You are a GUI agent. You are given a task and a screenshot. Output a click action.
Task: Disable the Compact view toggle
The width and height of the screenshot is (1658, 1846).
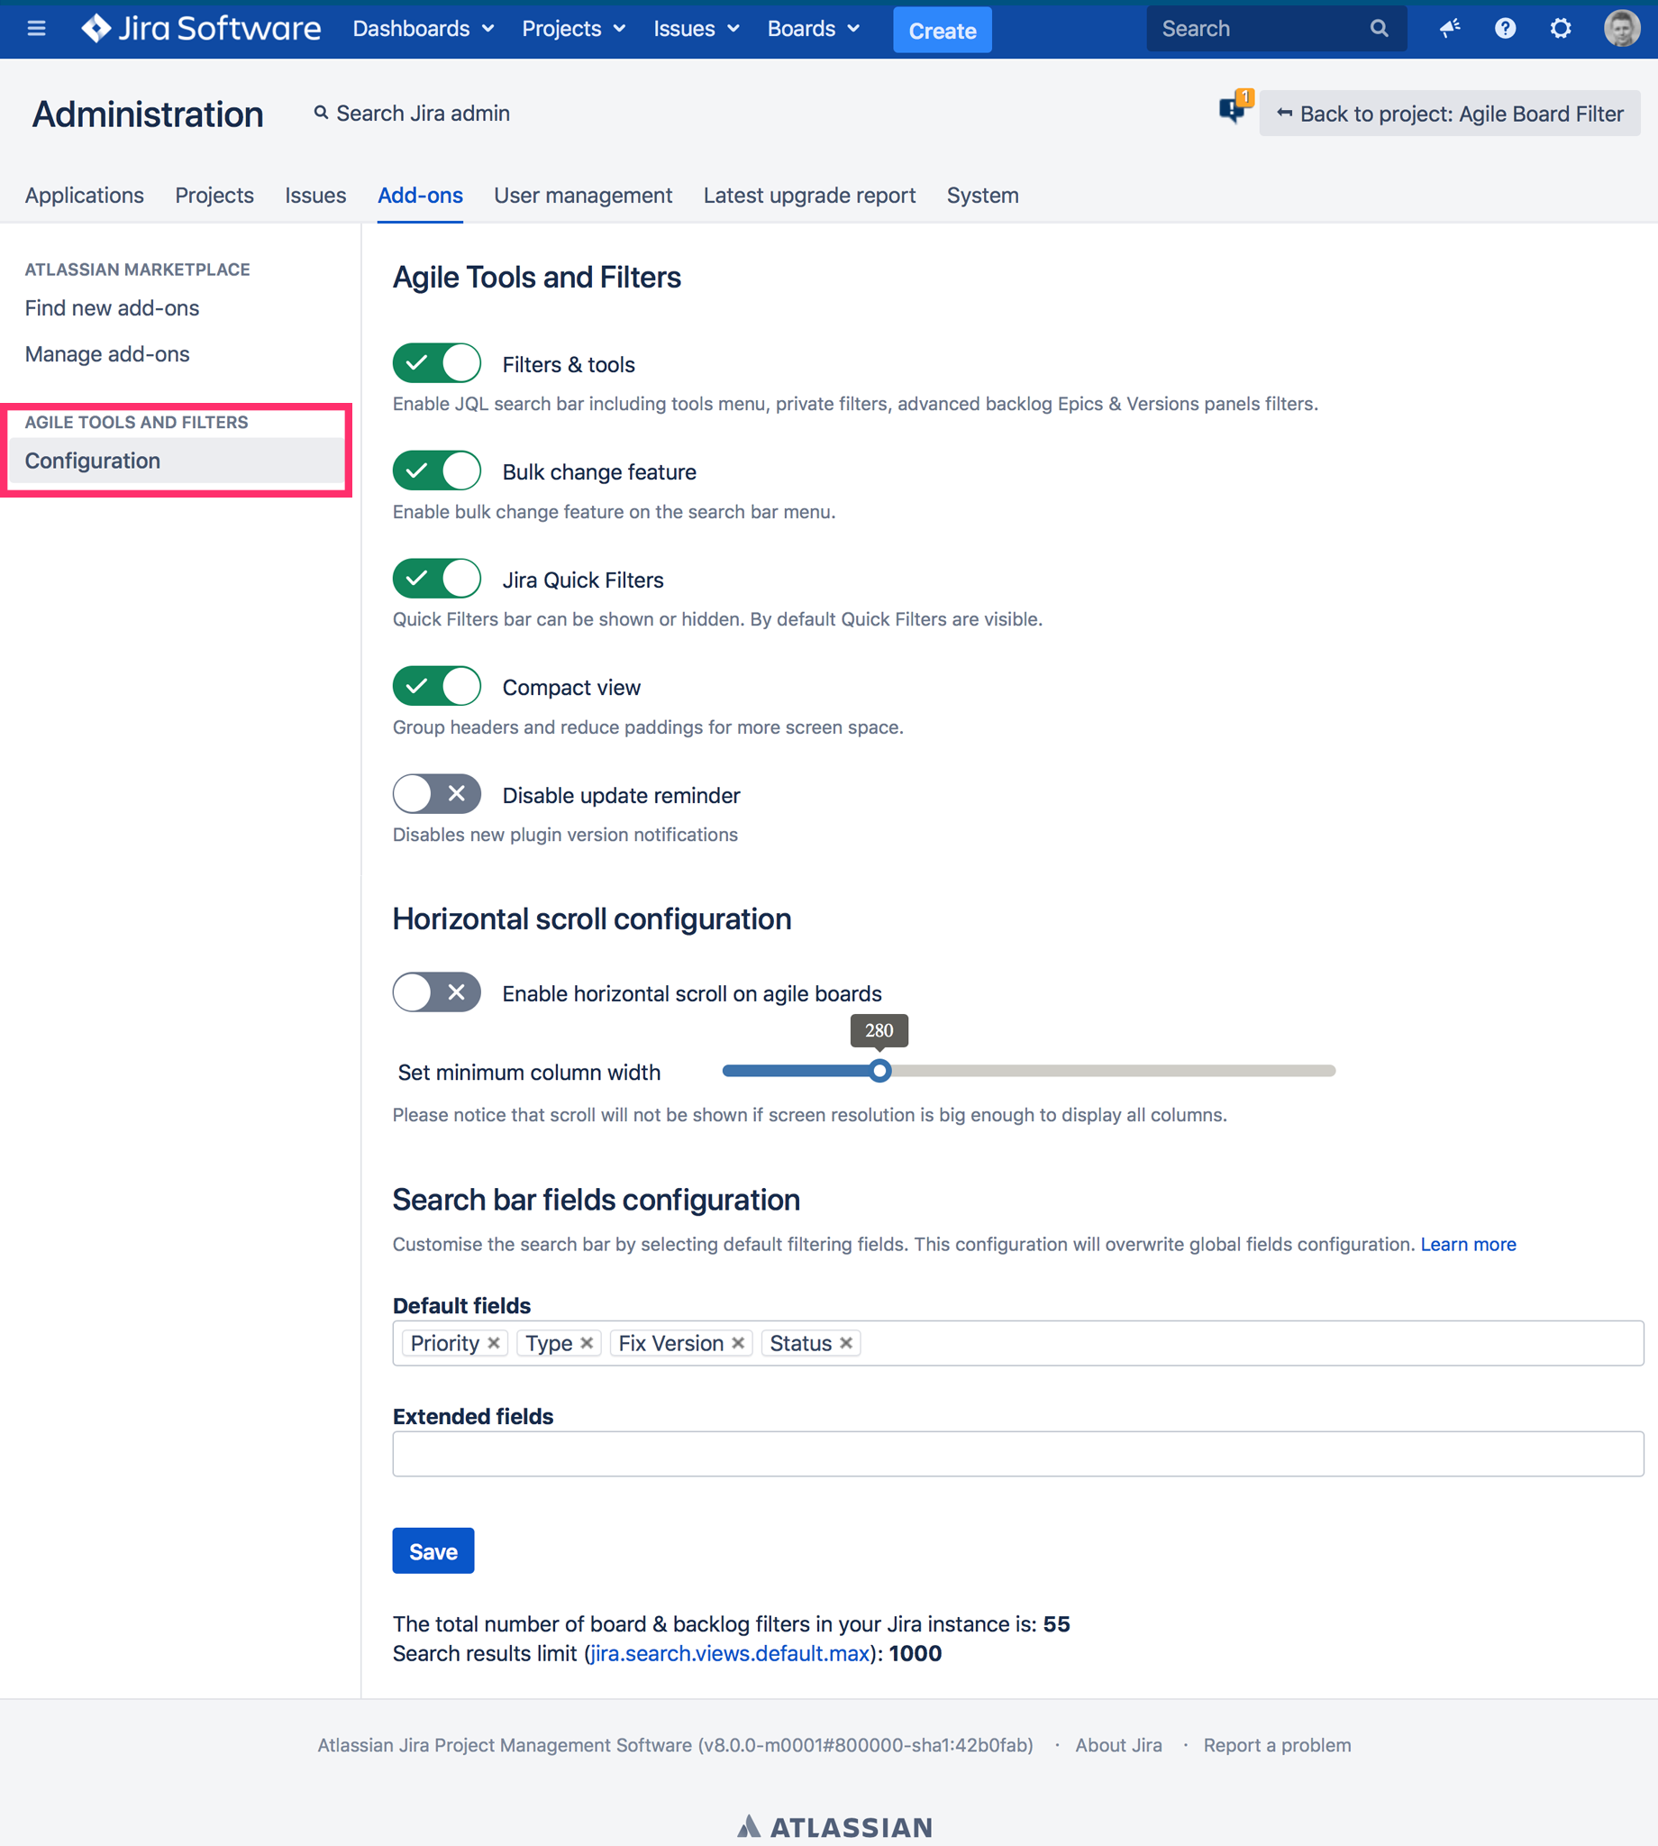(436, 686)
